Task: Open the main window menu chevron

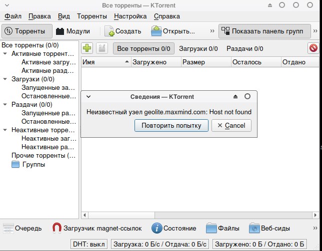Action: click(x=7, y=5)
